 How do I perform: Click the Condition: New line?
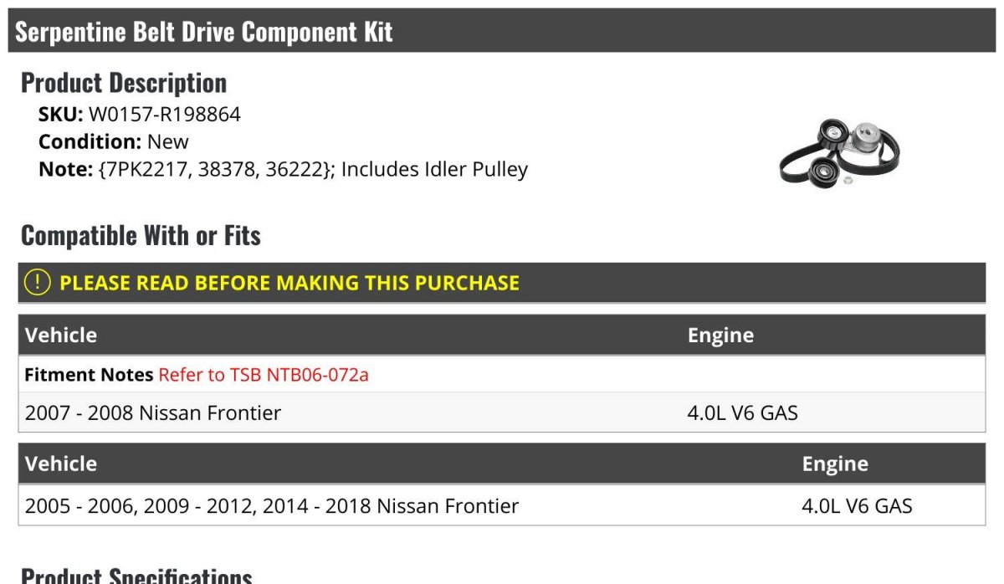[x=114, y=142]
